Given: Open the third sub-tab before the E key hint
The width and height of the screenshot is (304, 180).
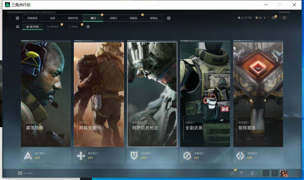Looking at the screenshot, I should click(x=73, y=27).
